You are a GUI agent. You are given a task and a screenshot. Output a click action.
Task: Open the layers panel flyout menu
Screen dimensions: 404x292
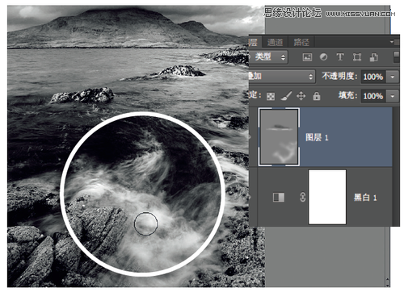pyautogui.click(x=395, y=42)
